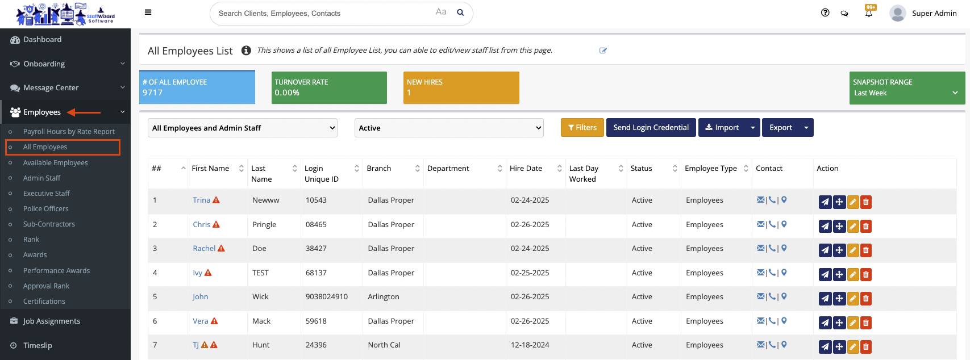Viewport: 970px width, 360px height.
Task: Toggle the Aa match-case icon in search
Action: tap(441, 12)
